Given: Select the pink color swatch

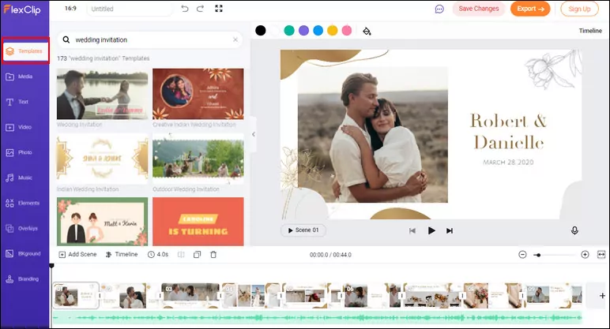Looking at the screenshot, I should [347, 30].
